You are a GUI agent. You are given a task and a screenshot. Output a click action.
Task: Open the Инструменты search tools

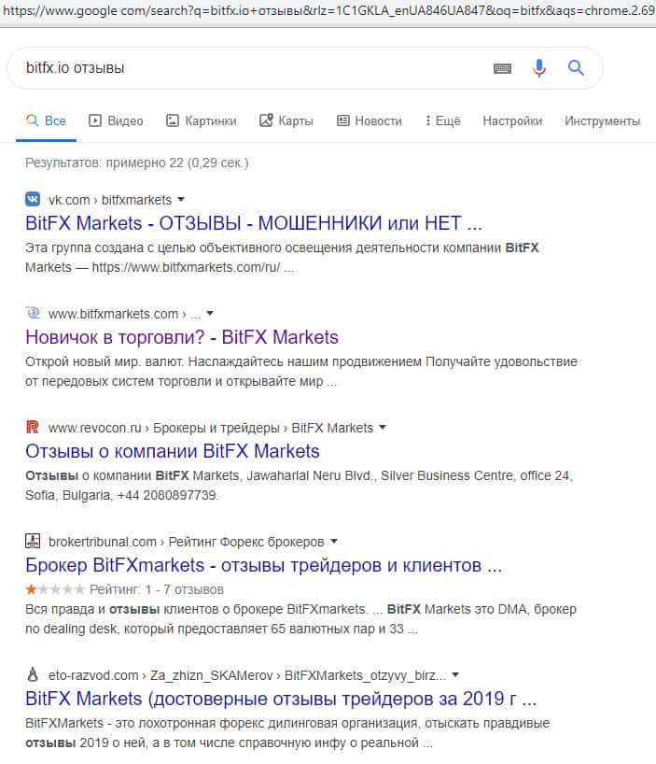click(602, 120)
